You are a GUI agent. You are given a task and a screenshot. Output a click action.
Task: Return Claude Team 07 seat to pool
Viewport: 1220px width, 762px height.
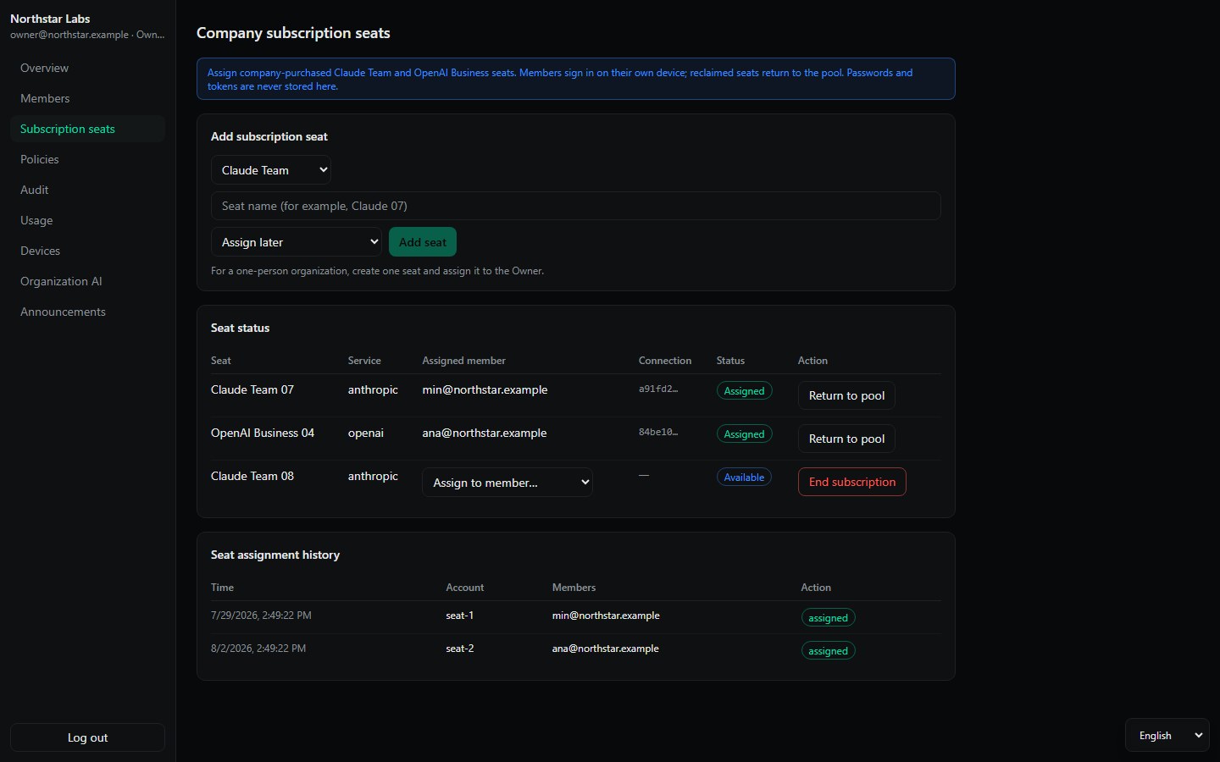click(846, 395)
